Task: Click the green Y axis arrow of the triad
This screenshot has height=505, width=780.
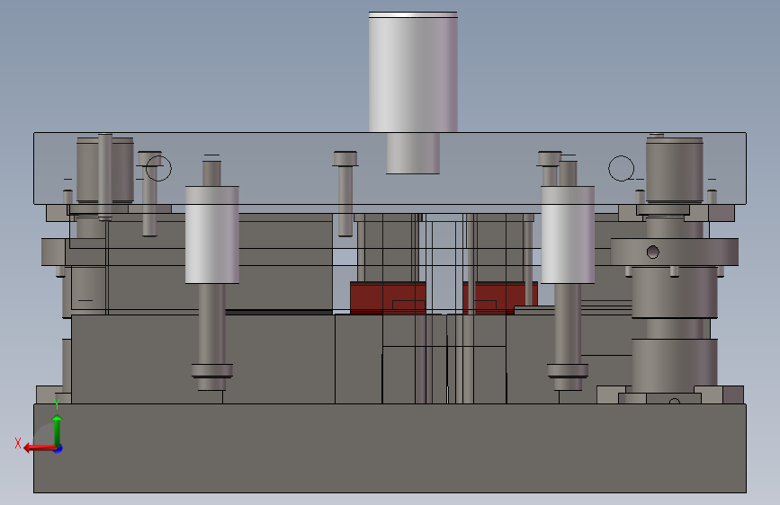Action: [x=58, y=430]
